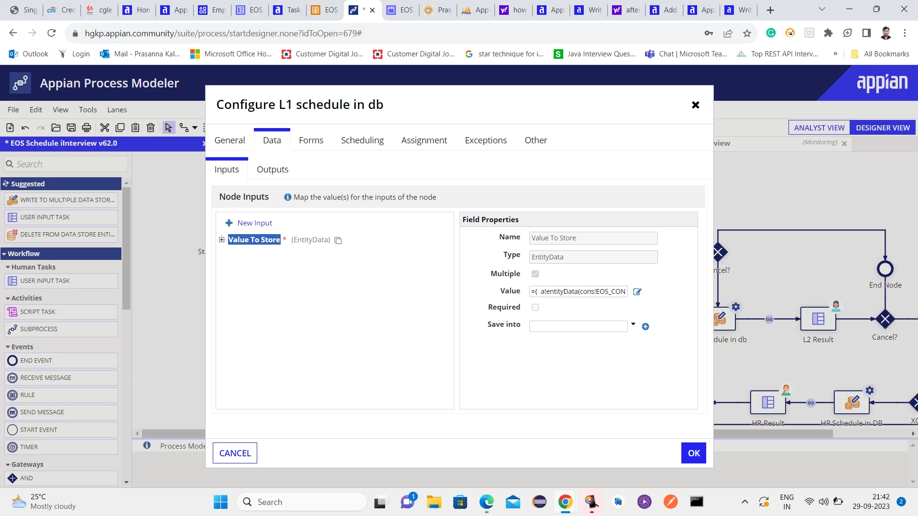Open the Scheduling tab
The width and height of the screenshot is (918, 516).
362,140
